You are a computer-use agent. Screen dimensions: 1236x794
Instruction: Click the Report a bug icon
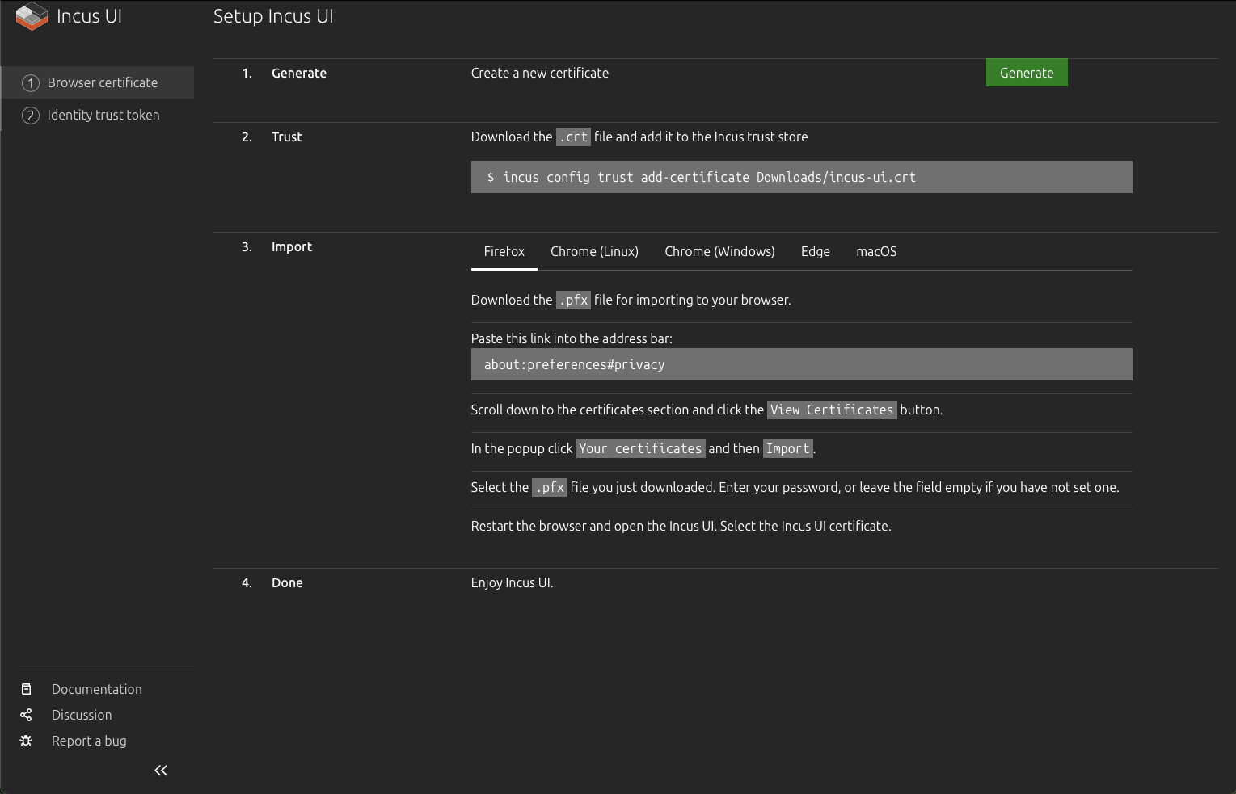click(26, 741)
